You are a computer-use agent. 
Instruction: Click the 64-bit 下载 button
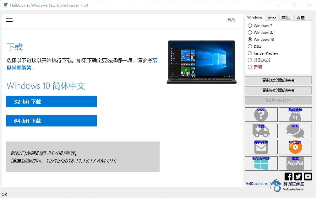[52, 121]
